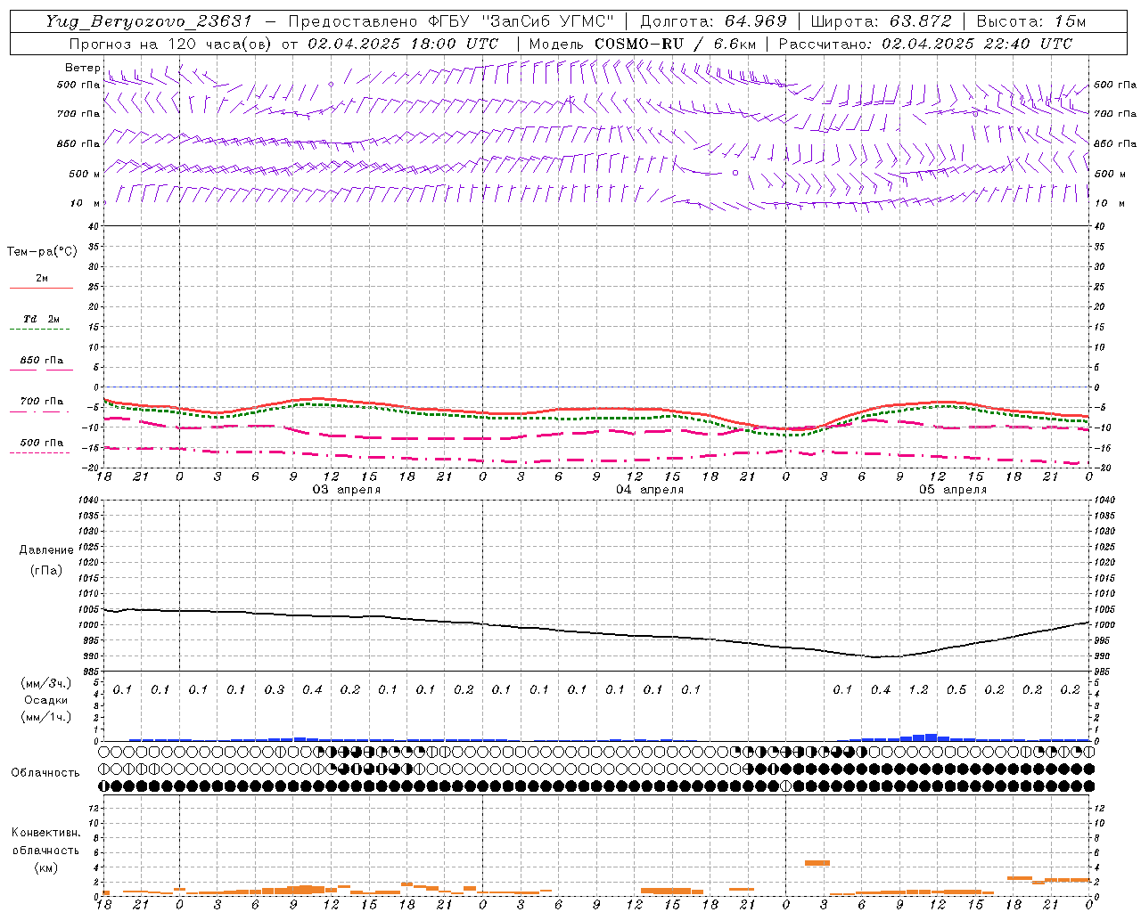Click the 04 апреля date label
Image resolution: width=1141 pixels, height=912 pixels.
point(650,490)
